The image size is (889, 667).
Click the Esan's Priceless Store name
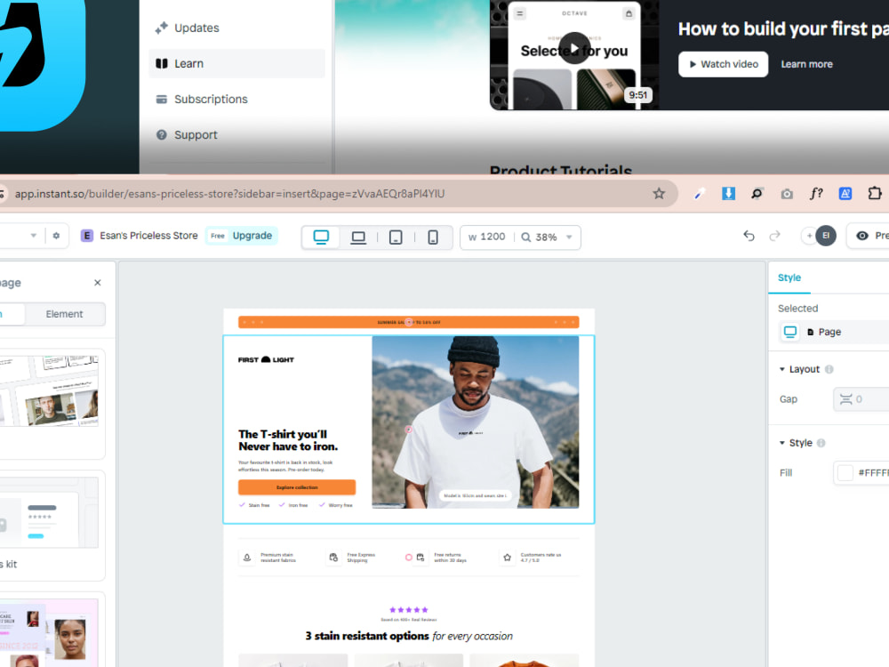click(148, 236)
